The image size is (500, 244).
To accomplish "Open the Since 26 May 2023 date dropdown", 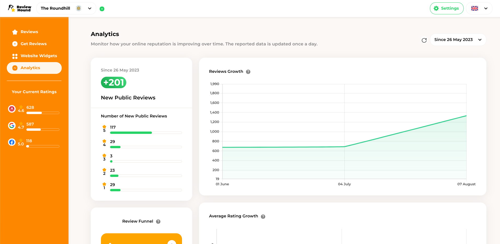I will click(x=458, y=40).
